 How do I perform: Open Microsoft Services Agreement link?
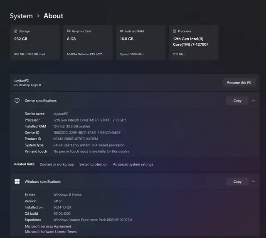tap(48, 226)
